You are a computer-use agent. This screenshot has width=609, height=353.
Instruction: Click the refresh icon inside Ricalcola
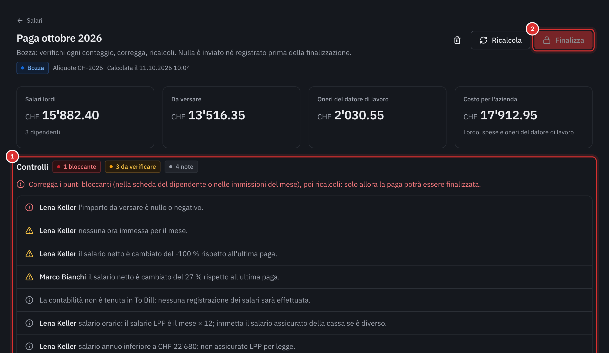click(483, 40)
